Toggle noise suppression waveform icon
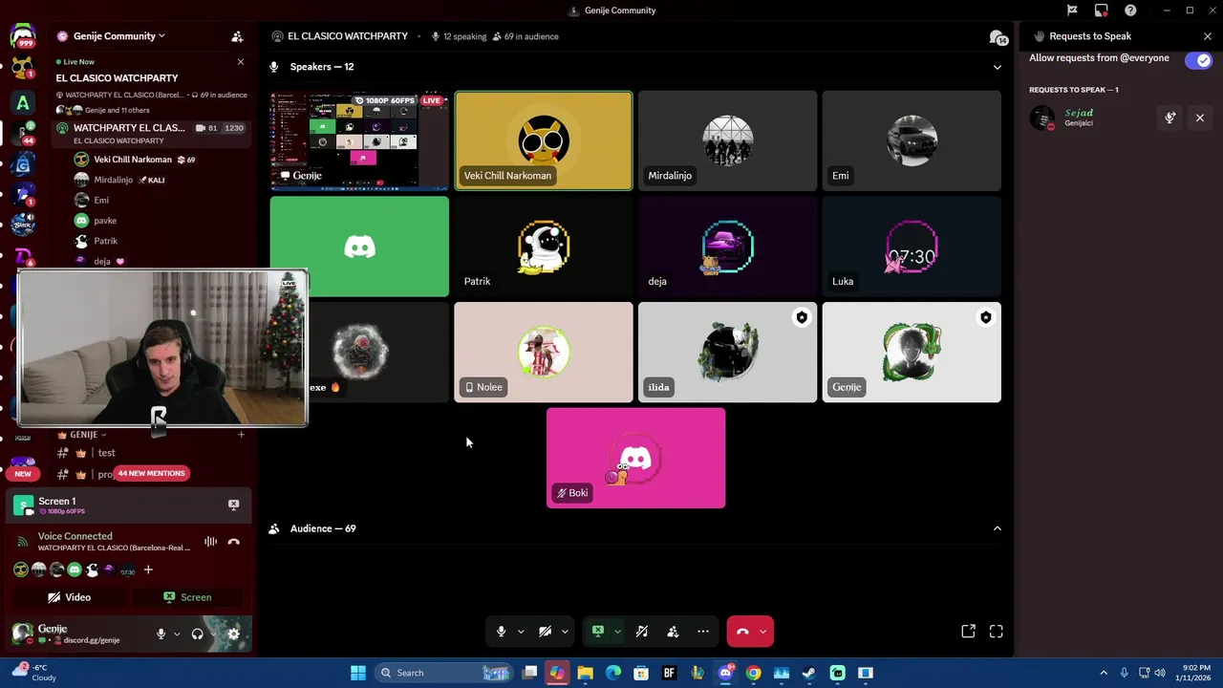The image size is (1223, 688). pos(210,542)
